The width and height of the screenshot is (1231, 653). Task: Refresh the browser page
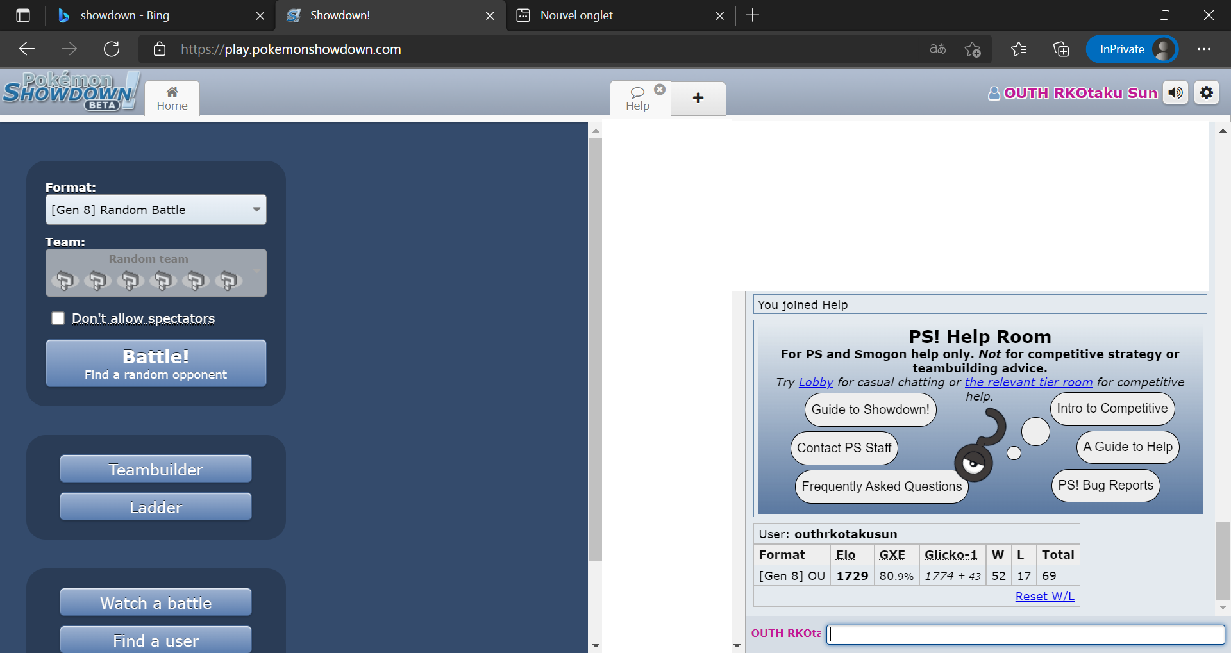(112, 49)
